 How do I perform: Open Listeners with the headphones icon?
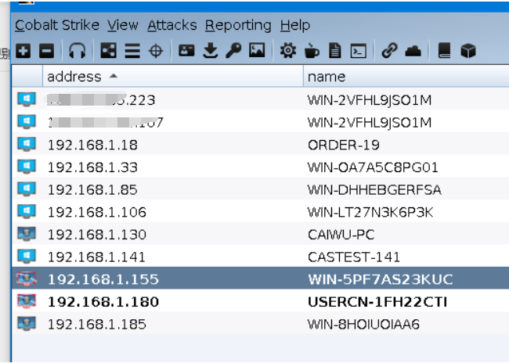pos(78,51)
